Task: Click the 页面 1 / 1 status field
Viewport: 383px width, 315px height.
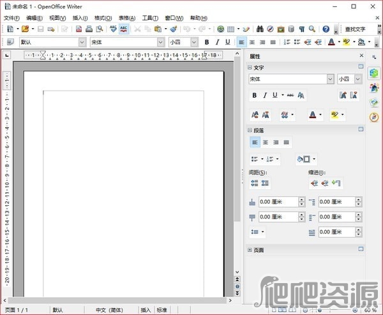Action: 17,310
